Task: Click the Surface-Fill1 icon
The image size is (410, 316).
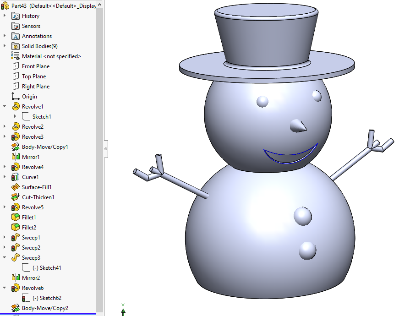Action: click(x=16, y=187)
